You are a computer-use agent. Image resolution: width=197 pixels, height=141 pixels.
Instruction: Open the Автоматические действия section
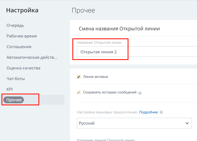click(32, 57)
